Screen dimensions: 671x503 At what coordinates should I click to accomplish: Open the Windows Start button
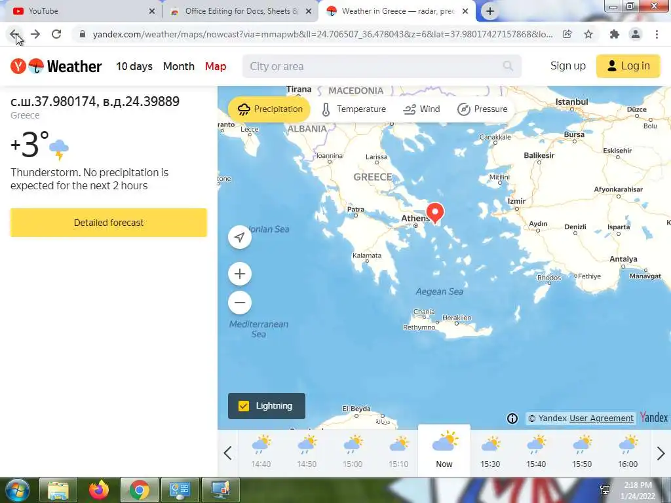[x=18, y=490]
